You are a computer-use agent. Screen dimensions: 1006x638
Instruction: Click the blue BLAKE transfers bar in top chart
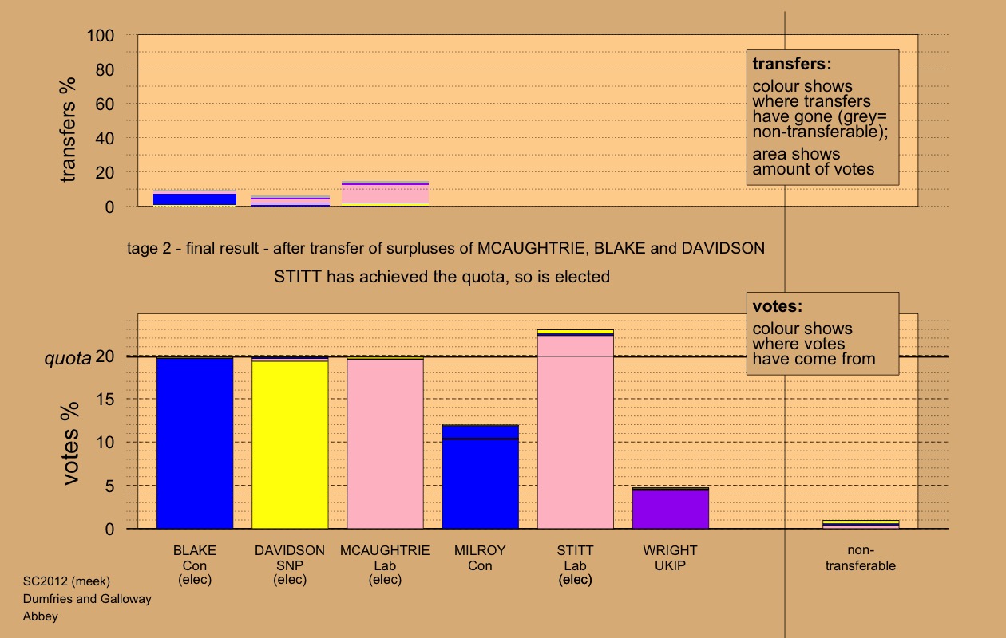click(x=195, y=199)
